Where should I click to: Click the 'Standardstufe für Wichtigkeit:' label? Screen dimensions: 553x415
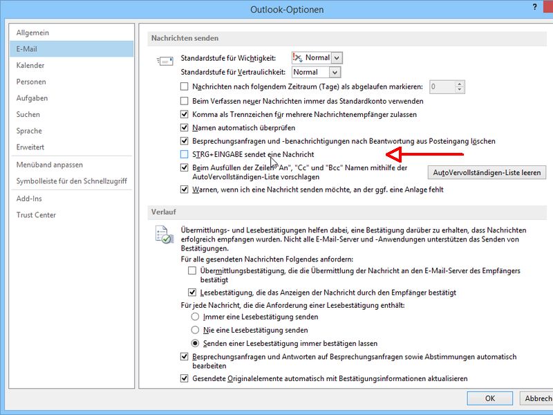click(x=228, y=58)
